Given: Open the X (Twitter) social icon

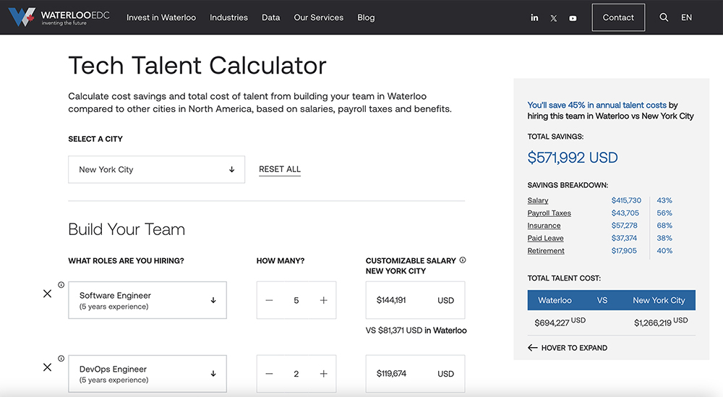Looking at the screenshot, I should tap(554, 18).
